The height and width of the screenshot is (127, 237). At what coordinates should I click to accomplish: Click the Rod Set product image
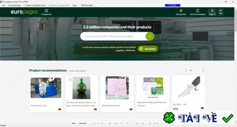point(189,87)
